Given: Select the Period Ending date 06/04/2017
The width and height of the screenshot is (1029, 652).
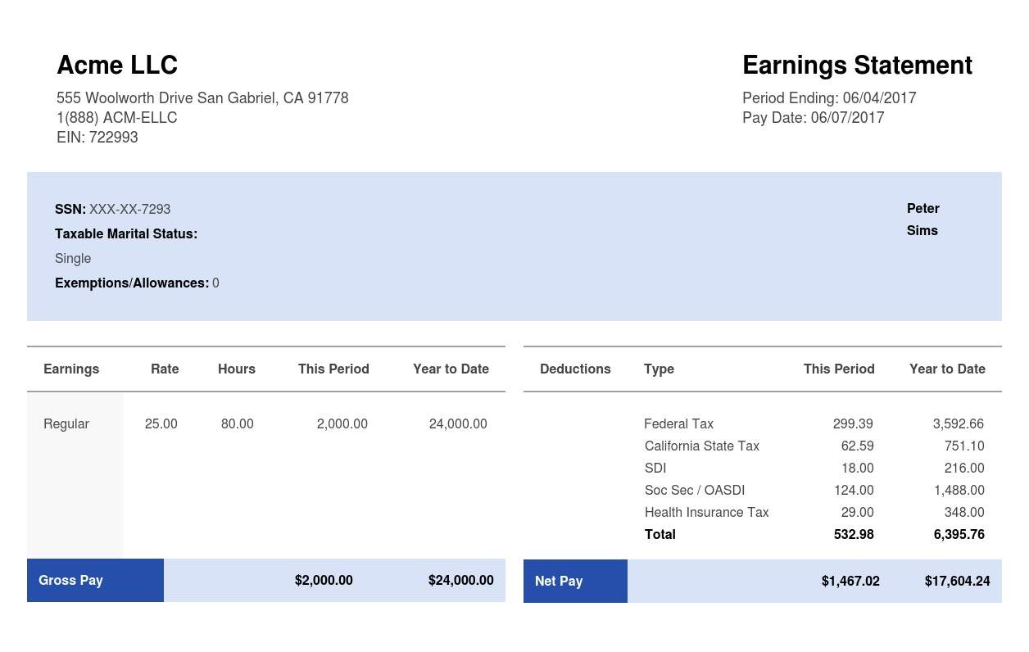Looking at the screenshot, I should pyautogui.click(x=879, y=98).
